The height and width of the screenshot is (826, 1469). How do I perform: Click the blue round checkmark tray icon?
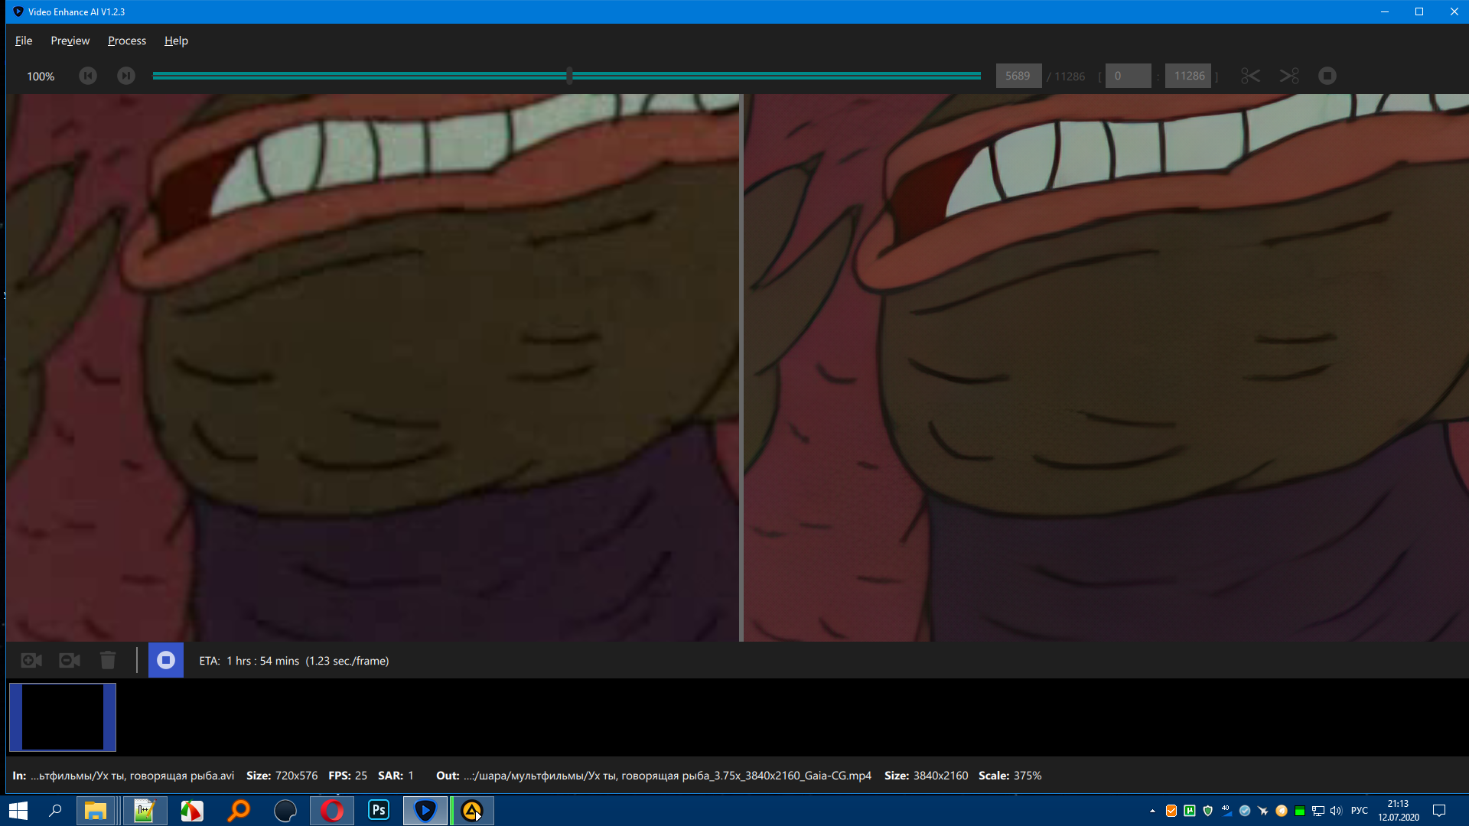1245,811
